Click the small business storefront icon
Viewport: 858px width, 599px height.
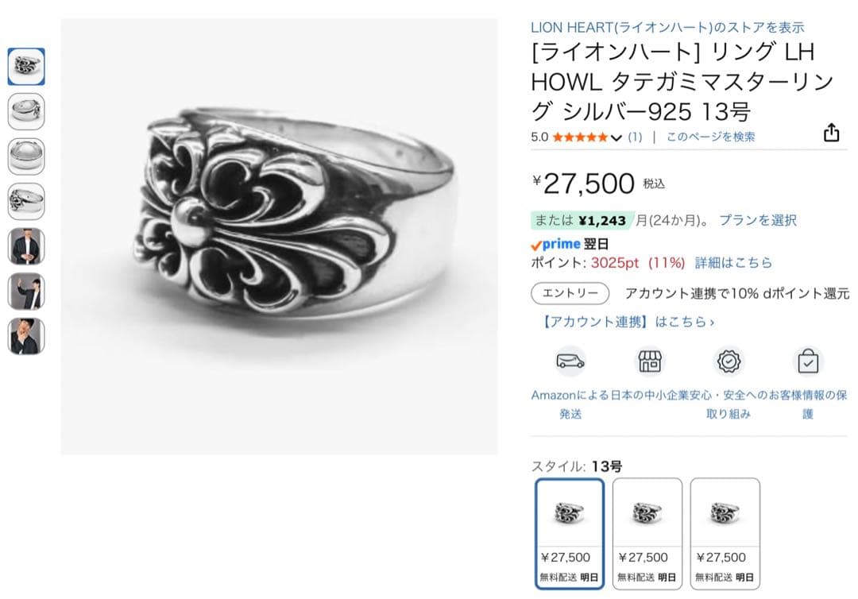pyautogui.click(x=650, y=361)
